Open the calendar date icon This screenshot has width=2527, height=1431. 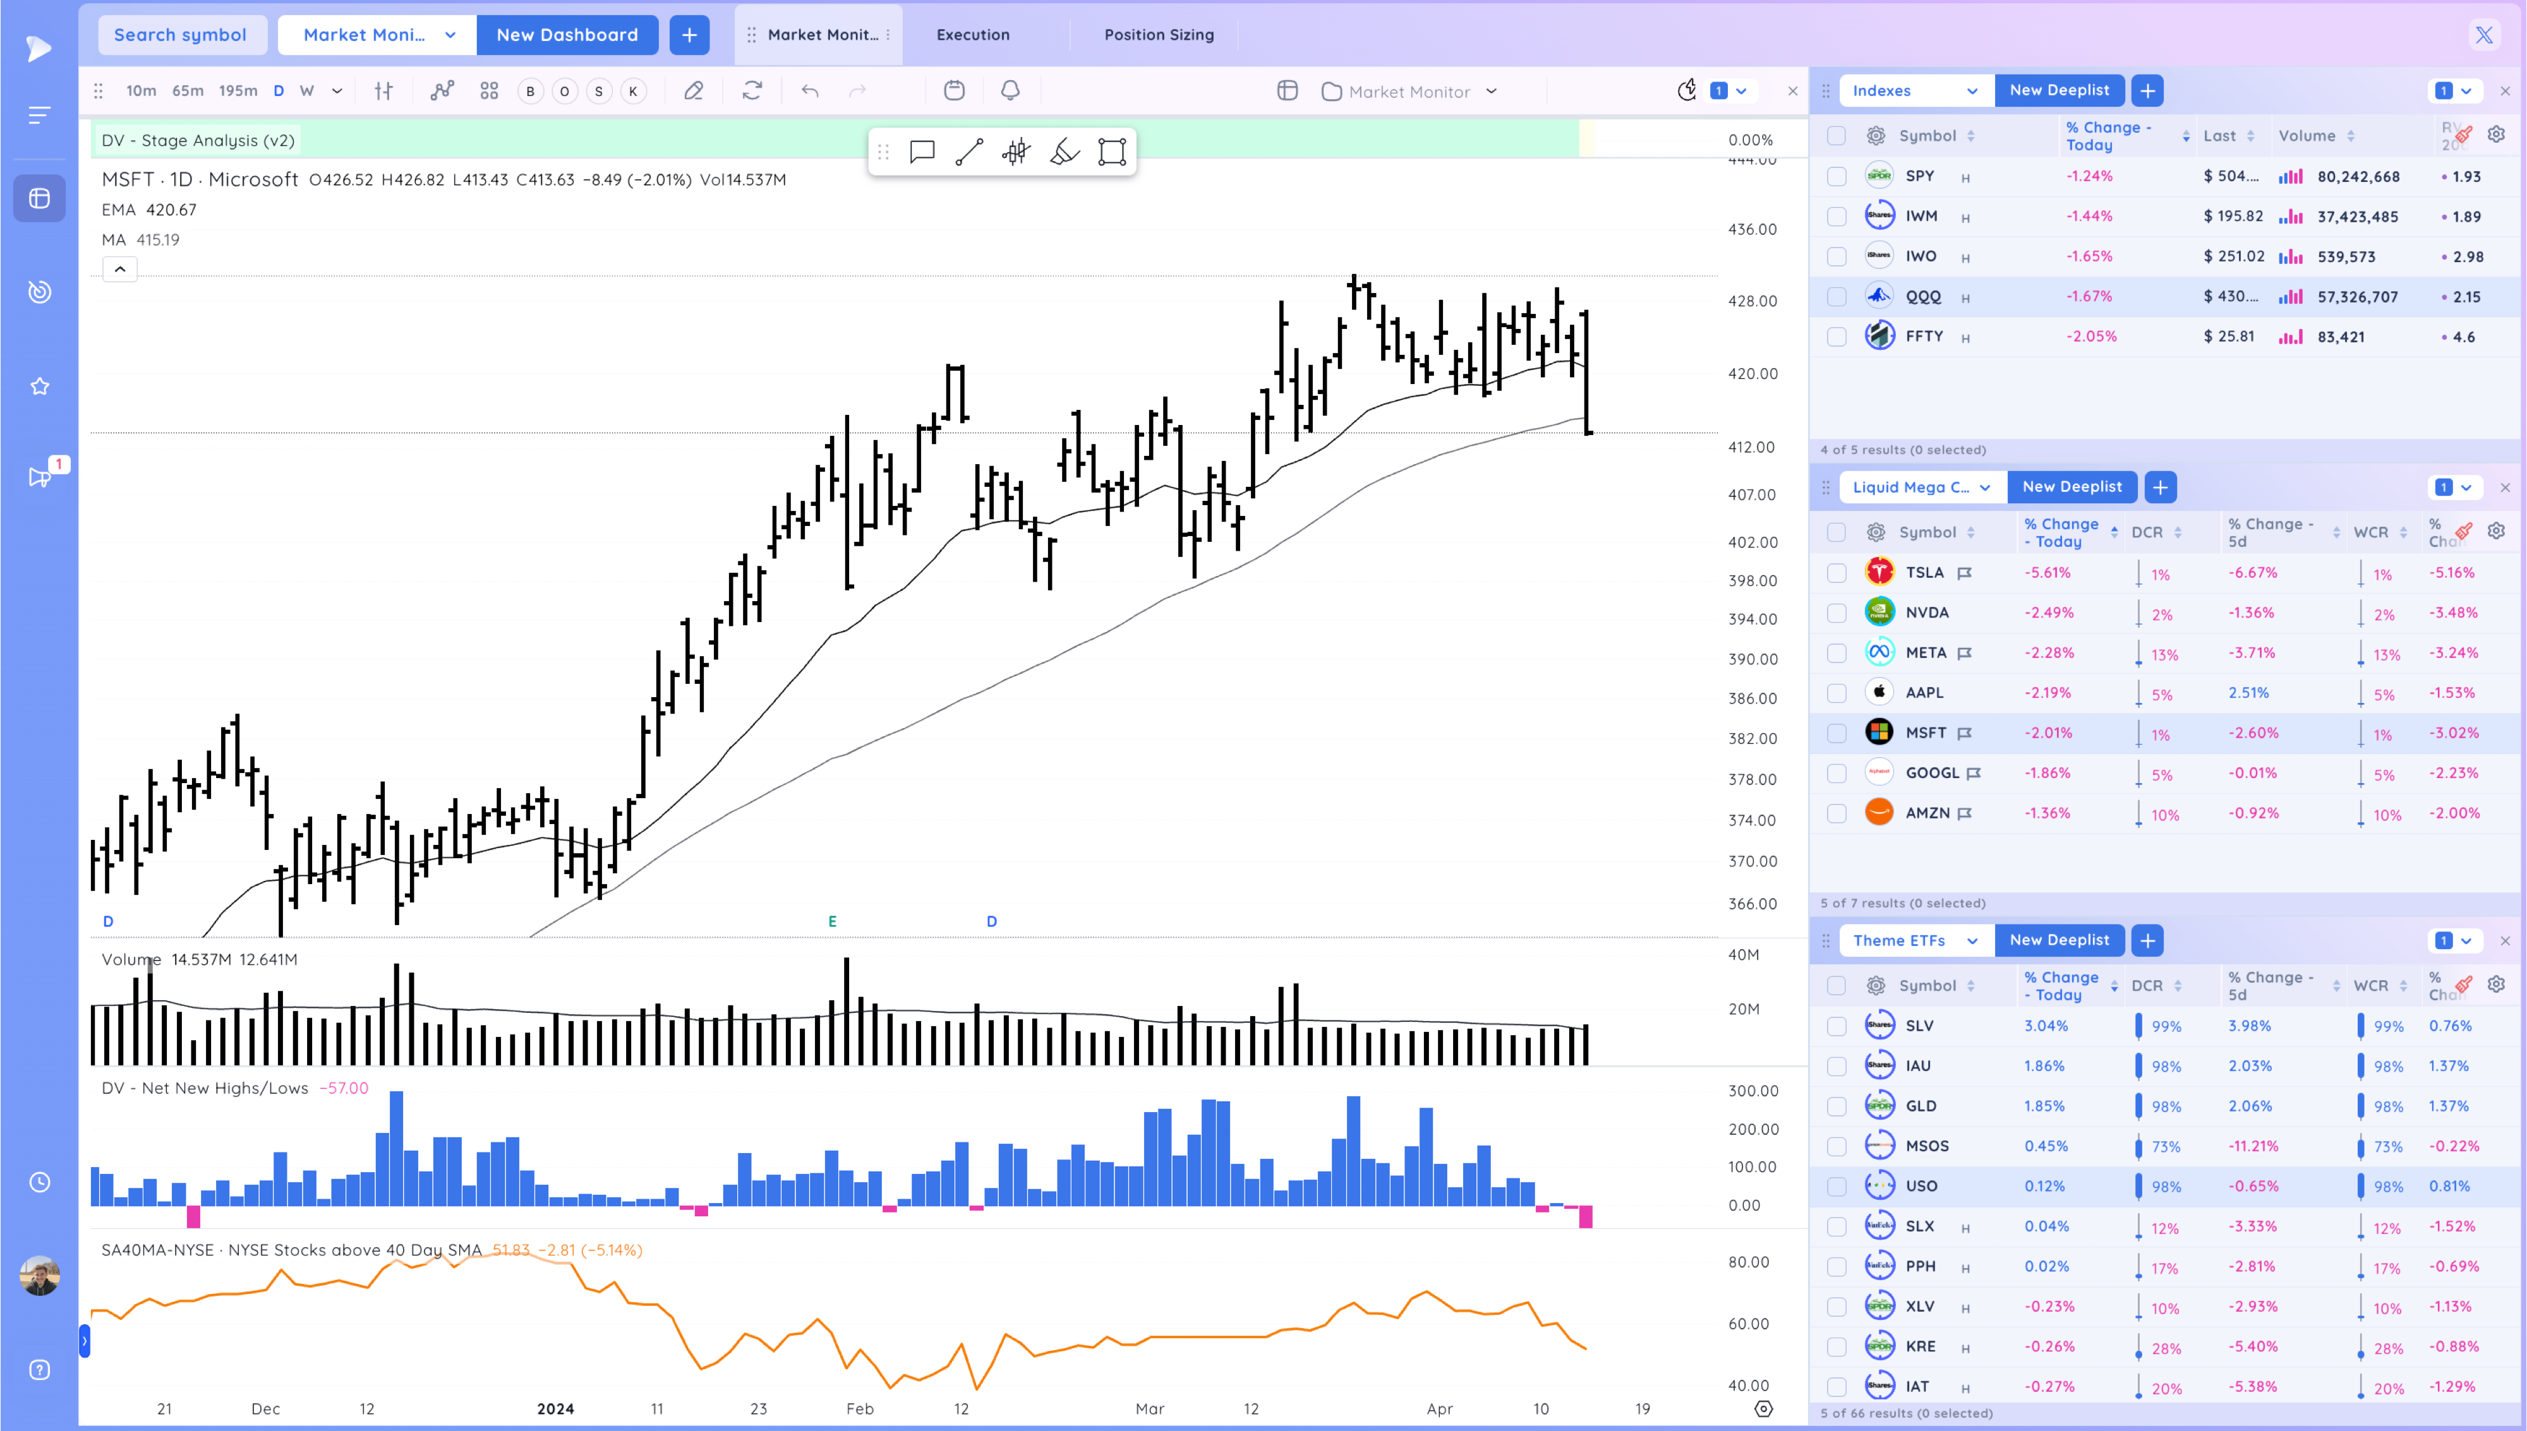click(x=953, y=90)
